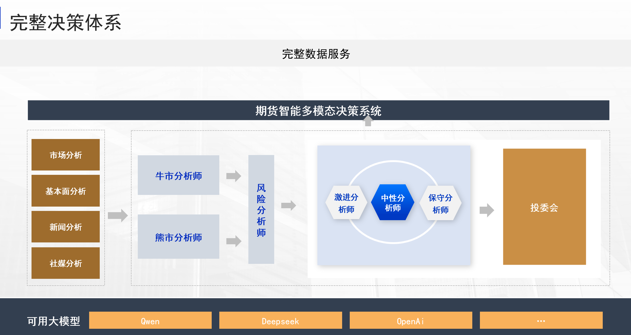This screenshot has height=335, width=631.
Task: Choose the Deepseek model tab
Action: click(x=280, y=320)
